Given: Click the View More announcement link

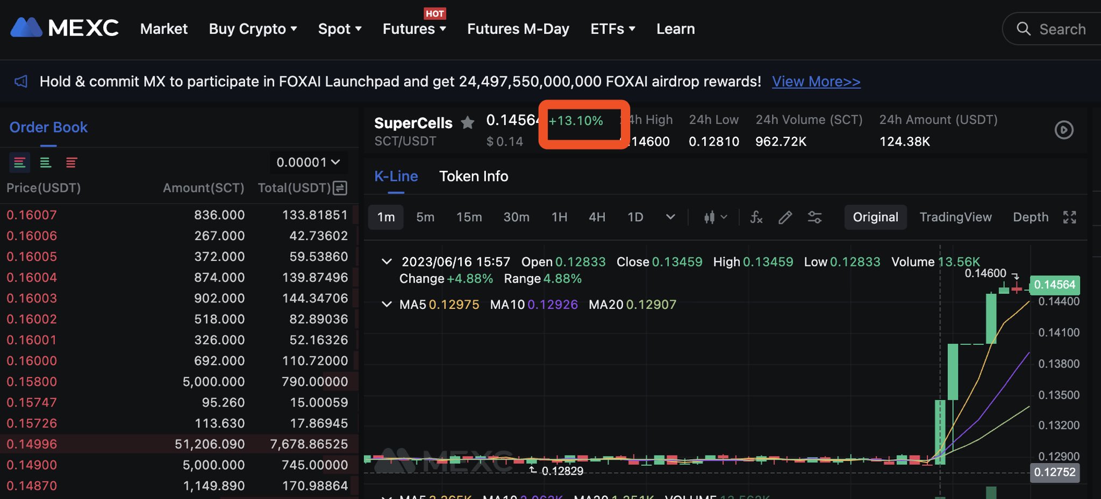Looking at the screenshot, I should click(x=816, y=81).
